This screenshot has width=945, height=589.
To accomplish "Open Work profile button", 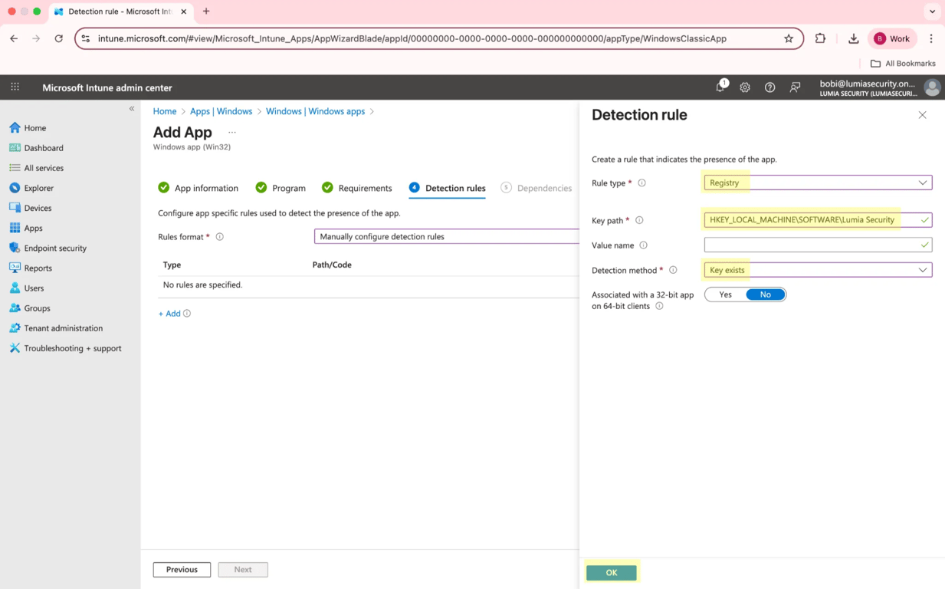I will (x=893, y=38).
